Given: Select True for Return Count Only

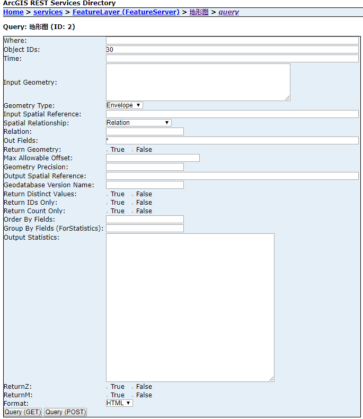Looking at the screenshot, I should (108, 213).
